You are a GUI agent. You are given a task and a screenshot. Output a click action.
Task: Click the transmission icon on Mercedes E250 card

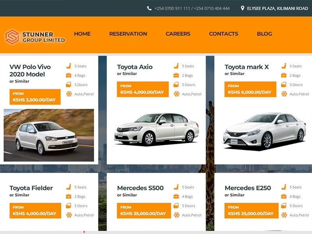coord(284,215)
